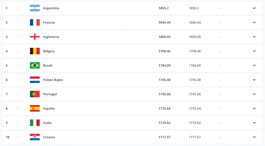This screenshot has height=146, width=265.
Task: Open the Países Bajos team link
Action: point(53,80)
